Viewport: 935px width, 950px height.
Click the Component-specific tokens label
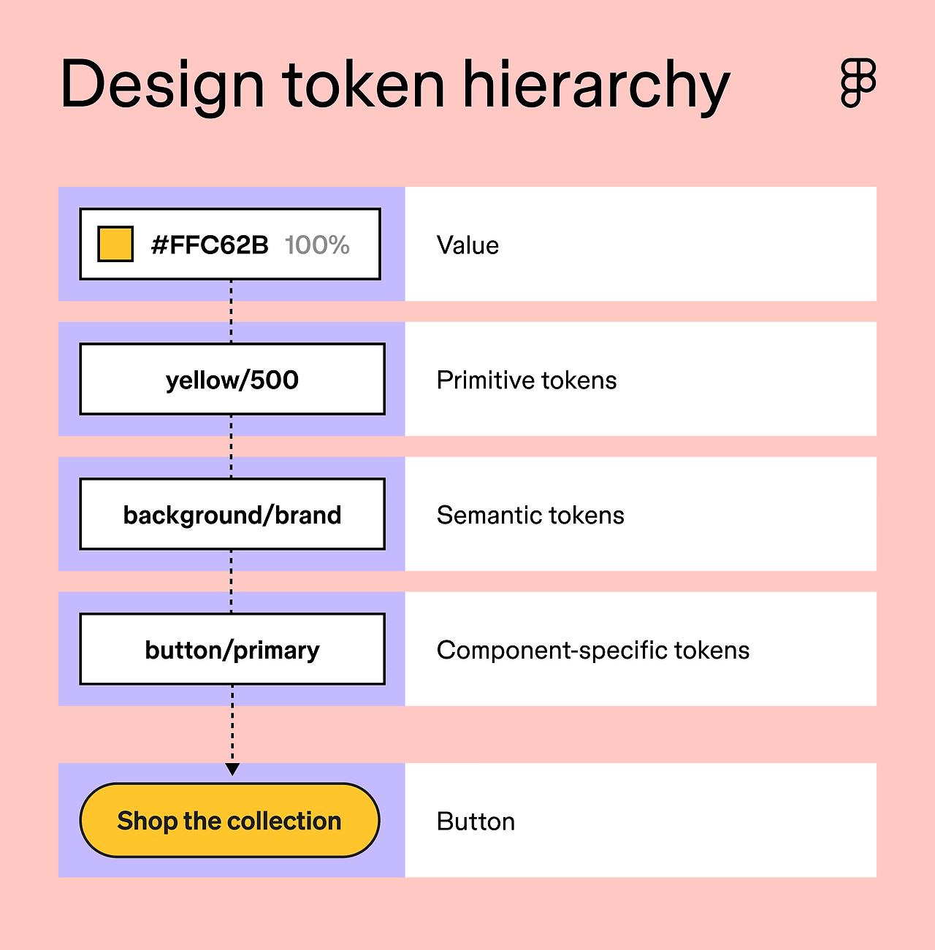point(593,651)
